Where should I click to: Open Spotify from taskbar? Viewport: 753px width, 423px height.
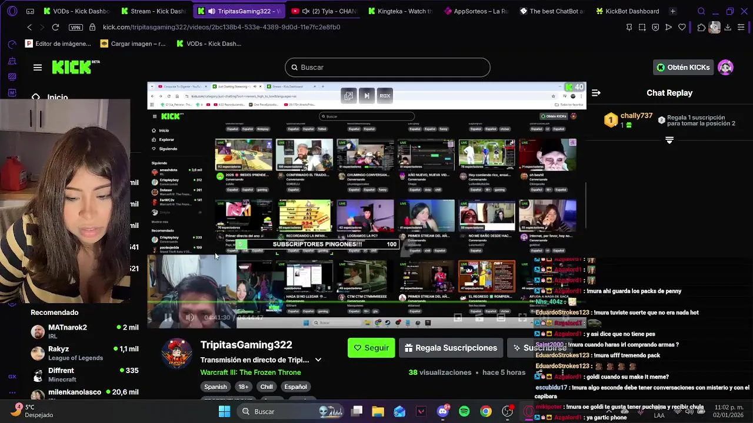pyautogui.click(x=464, y=411)
